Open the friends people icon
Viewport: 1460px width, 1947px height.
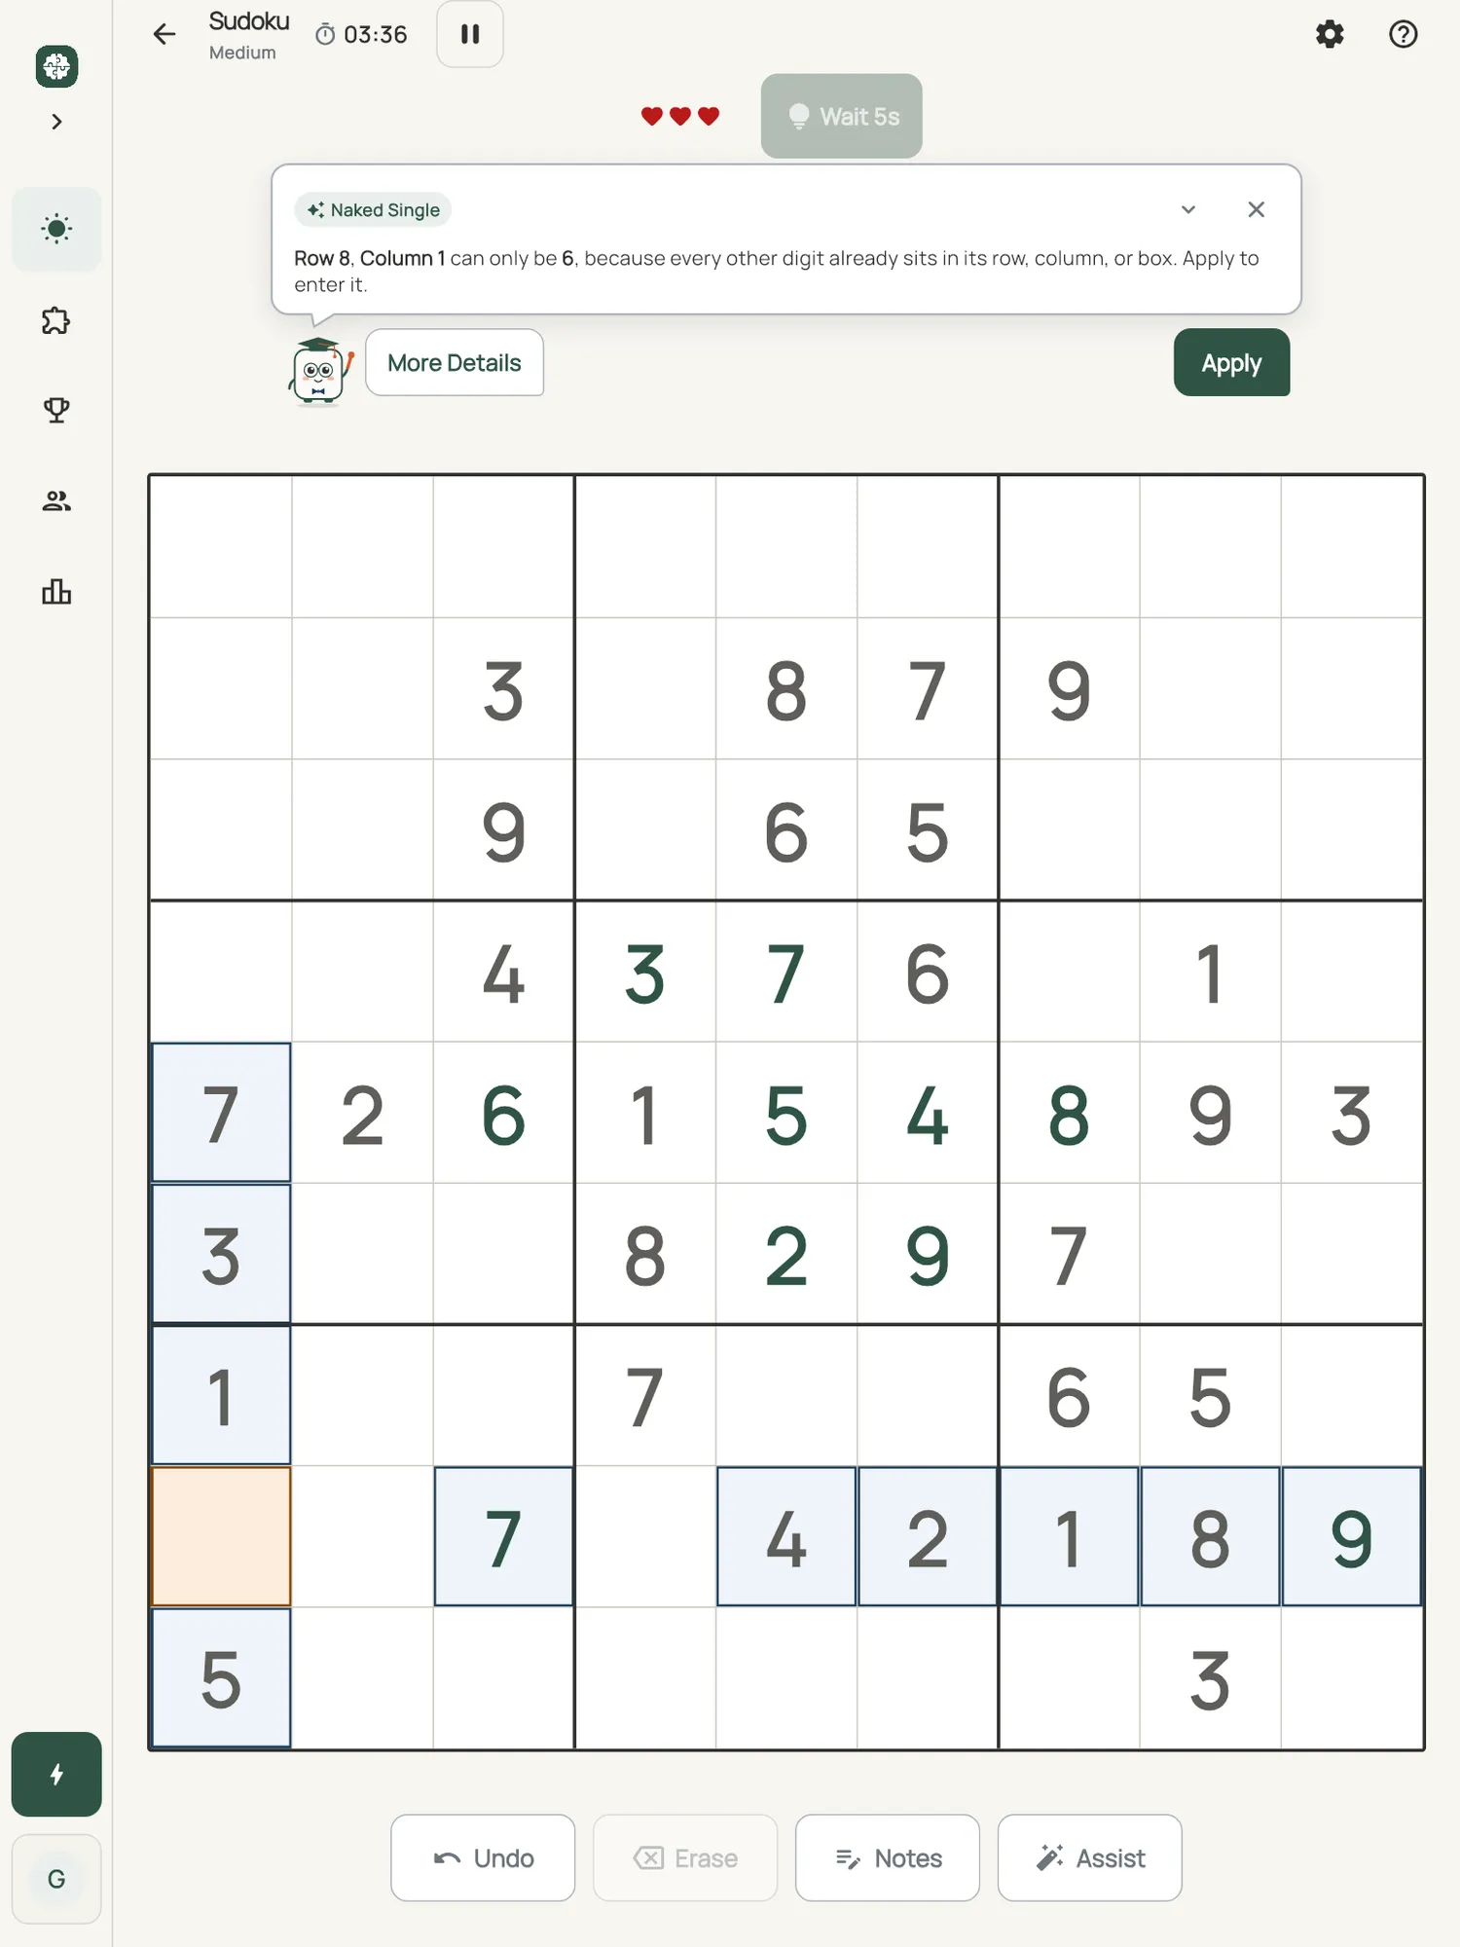click(x=56, y=501)
